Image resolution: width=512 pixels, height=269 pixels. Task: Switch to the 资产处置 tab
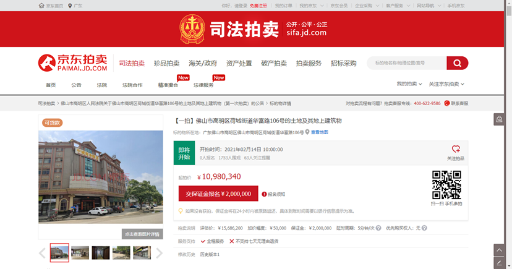(239, 63)
